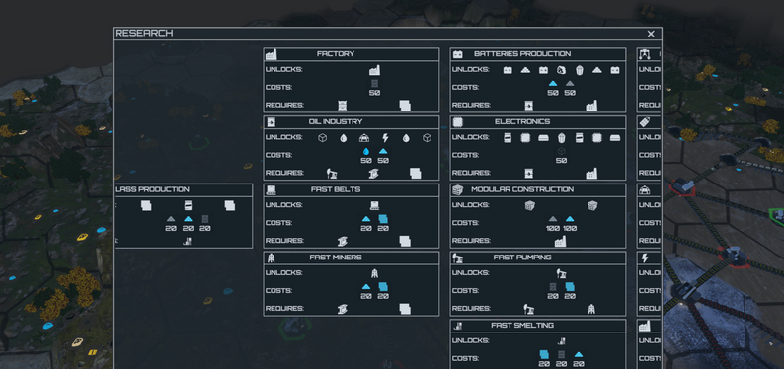Click the stacked plates icon in Factory requires
This screenshot has height=369, width=784.
tap(405, 106)
